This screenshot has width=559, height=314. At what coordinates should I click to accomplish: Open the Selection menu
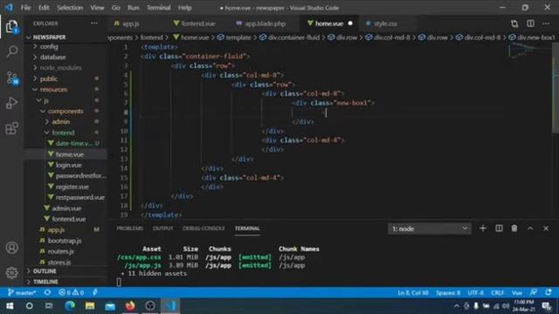pyautogui.click(x=70, y=8)
